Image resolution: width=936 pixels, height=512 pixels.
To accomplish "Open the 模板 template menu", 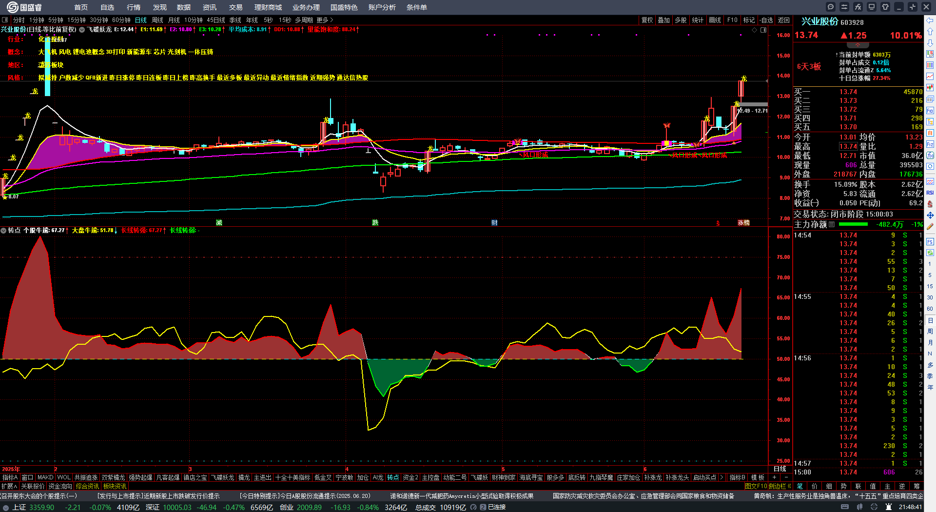I will pos(758,477).
